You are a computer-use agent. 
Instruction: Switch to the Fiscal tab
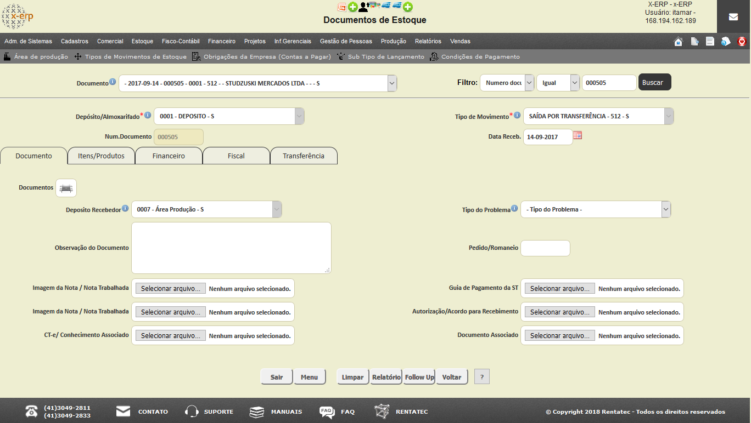tap(236, 156)
